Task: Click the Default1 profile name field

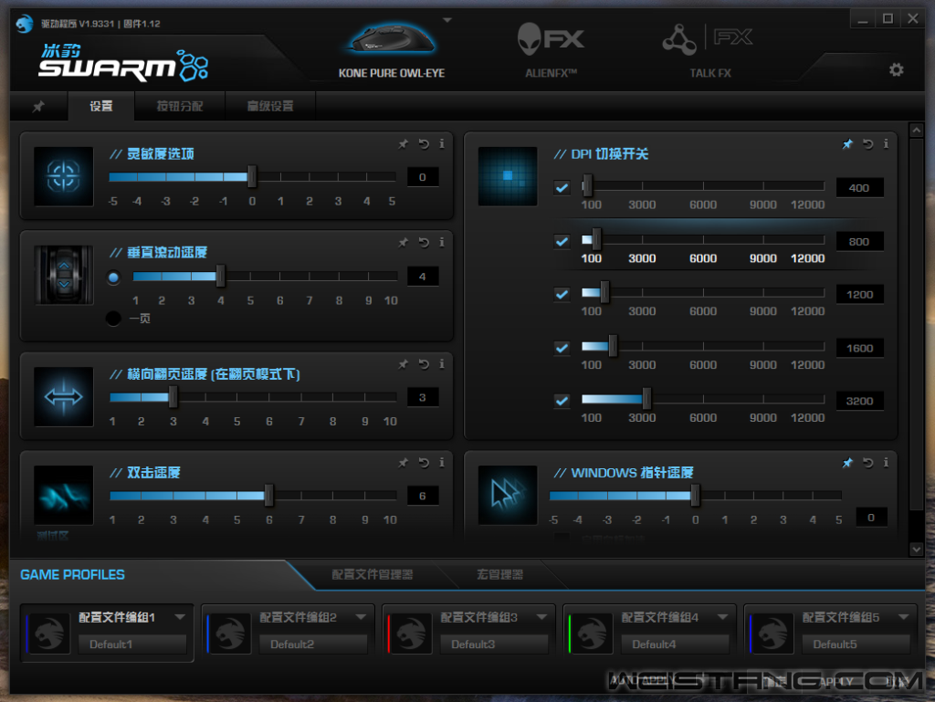Action: [132, 644]
